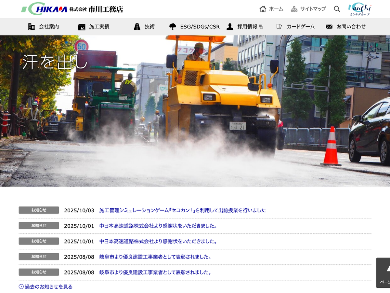Click the tree icon beside ESG/SDGs/CSR
The width and height of the screenshot is (390, 293).
[x=173, y=27]
